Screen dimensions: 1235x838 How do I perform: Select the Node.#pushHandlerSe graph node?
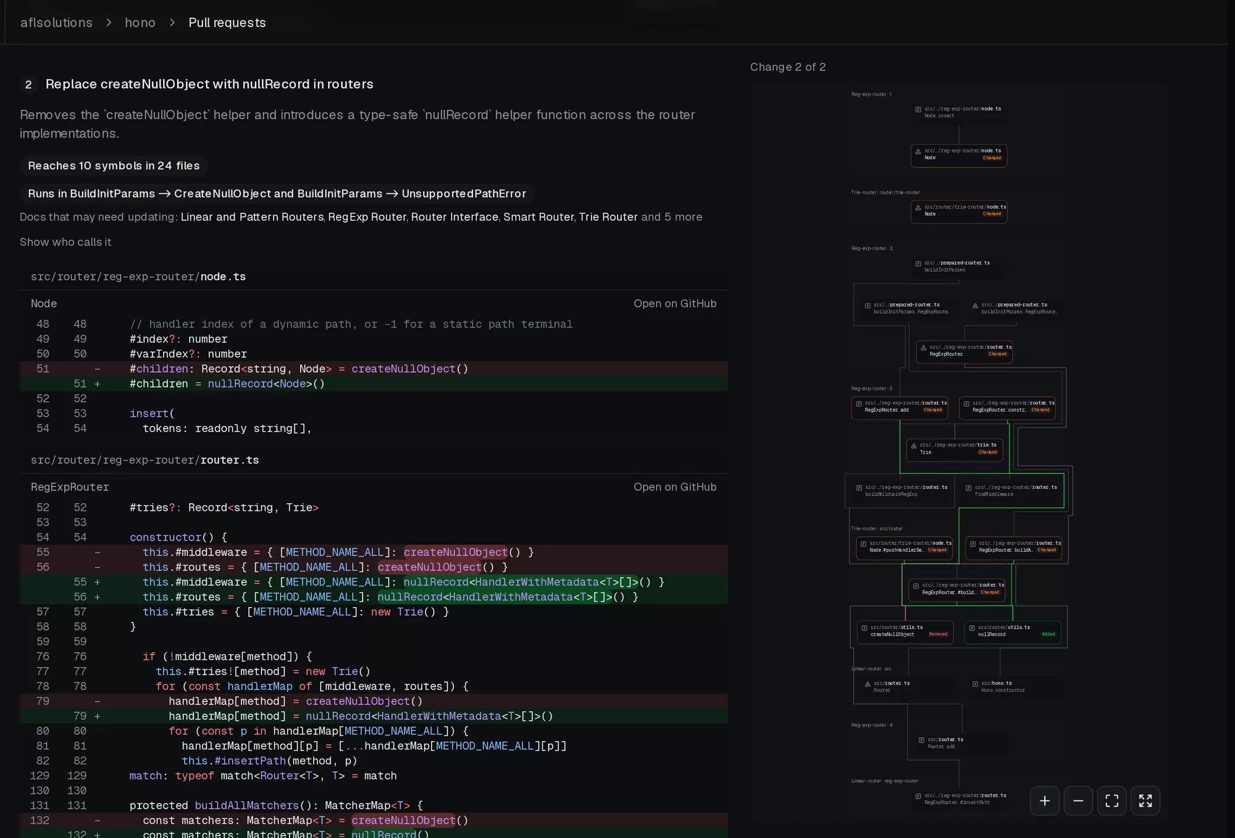point(904,547)
